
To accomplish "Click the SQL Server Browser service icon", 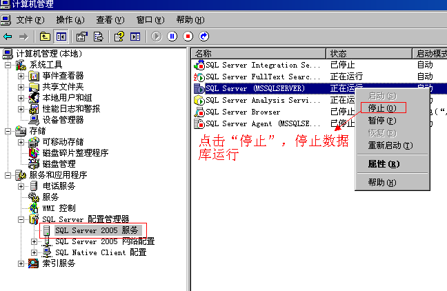I will point(199,112).
